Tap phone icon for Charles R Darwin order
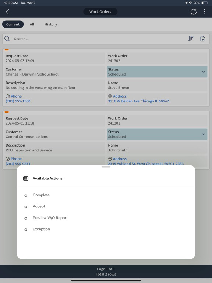This screenshot has width=212, height=283. click(8, 96)
